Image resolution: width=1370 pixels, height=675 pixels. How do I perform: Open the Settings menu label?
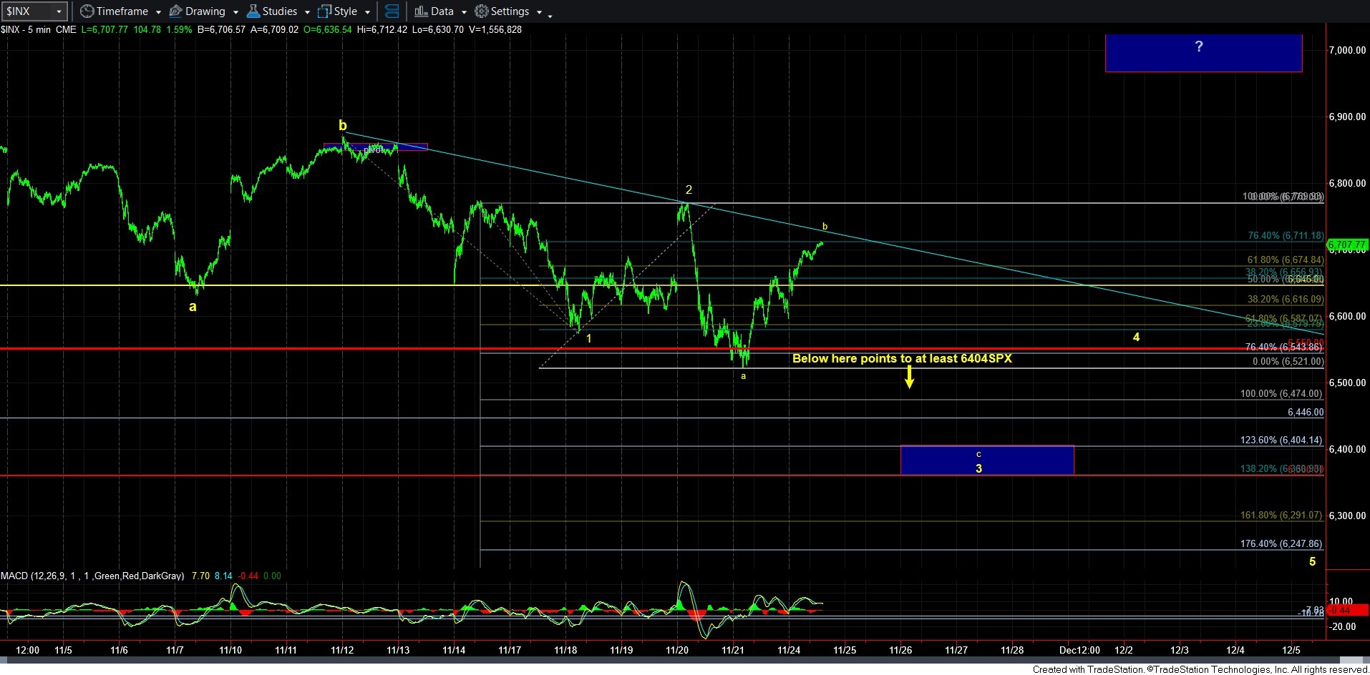510,11
